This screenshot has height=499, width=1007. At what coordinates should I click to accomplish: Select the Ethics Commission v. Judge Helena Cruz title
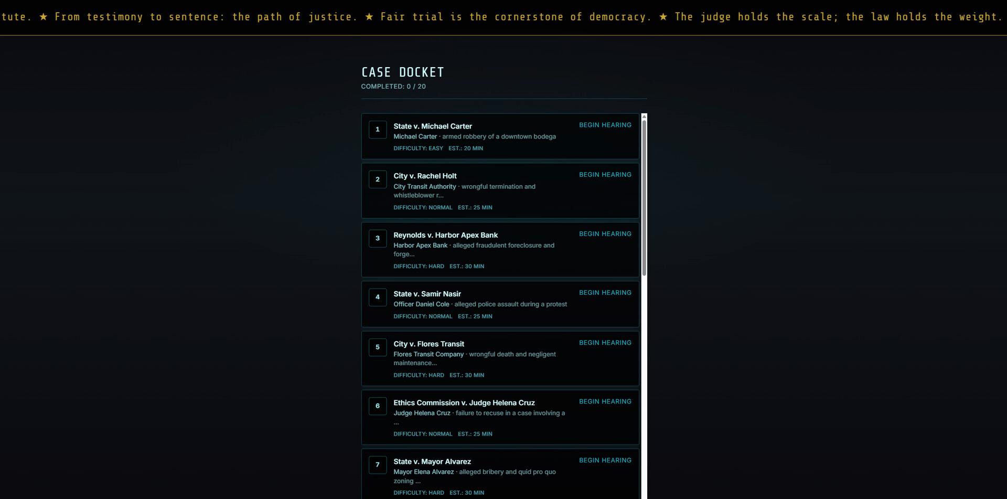(x=464, y=403)
